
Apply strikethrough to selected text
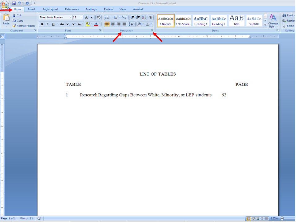click(62, 24)
